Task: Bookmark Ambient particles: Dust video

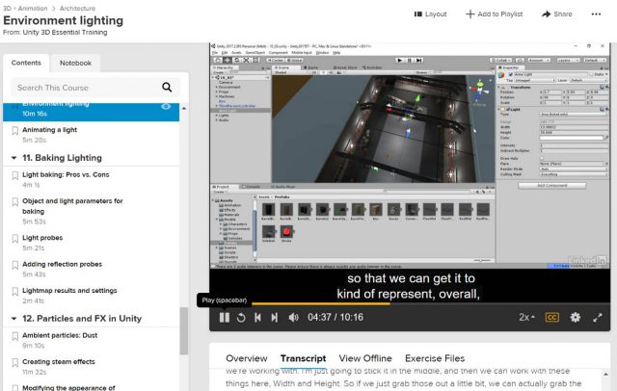Action: pos(15,336)
